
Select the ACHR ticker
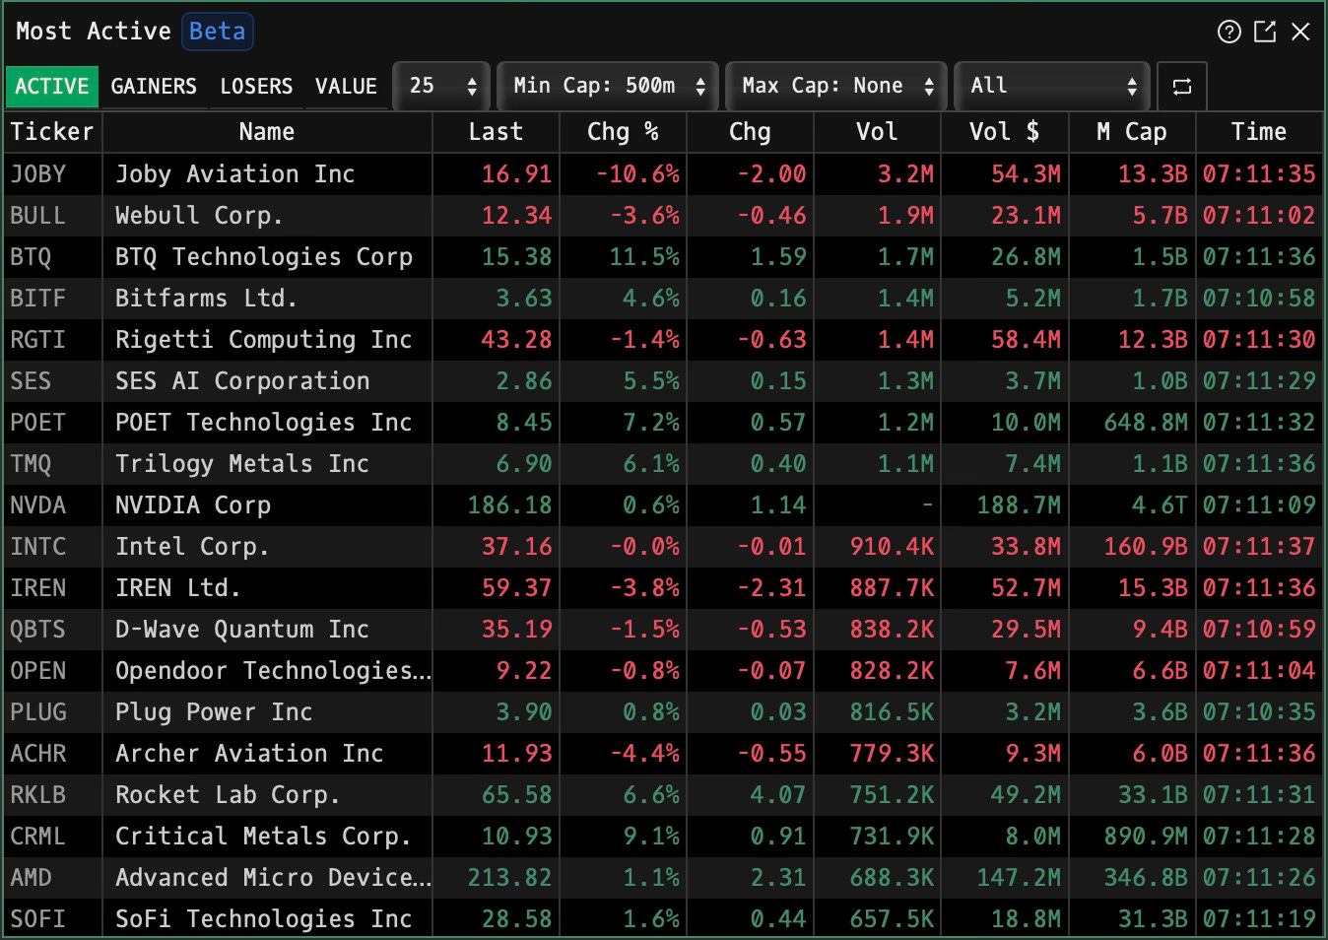37,754
